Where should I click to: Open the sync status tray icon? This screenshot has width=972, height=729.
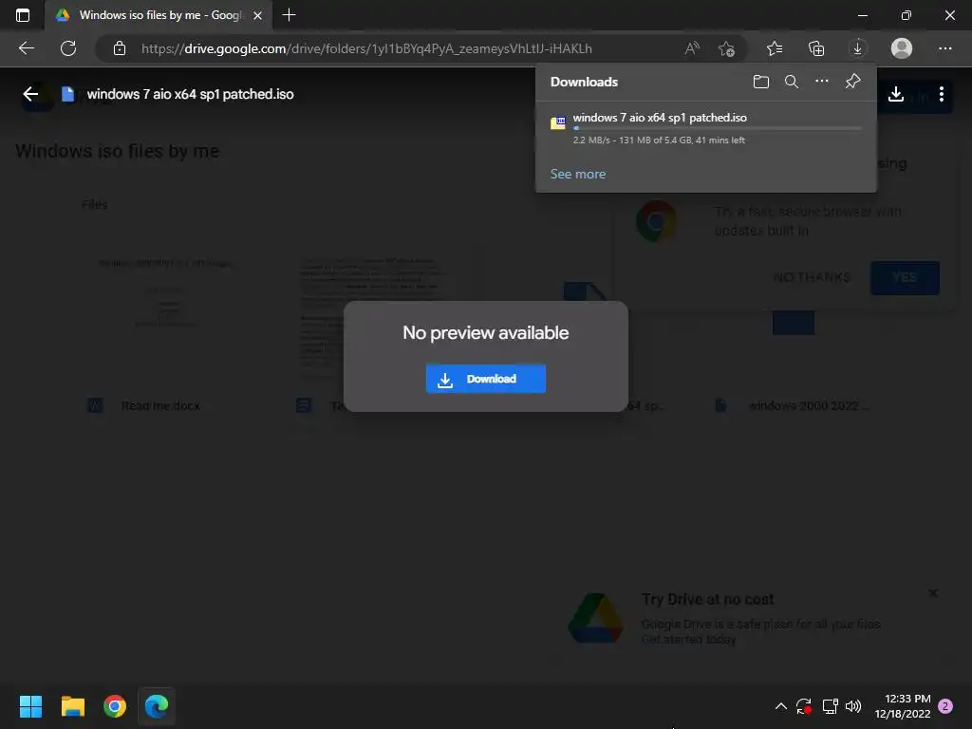(x=804, y=706)
